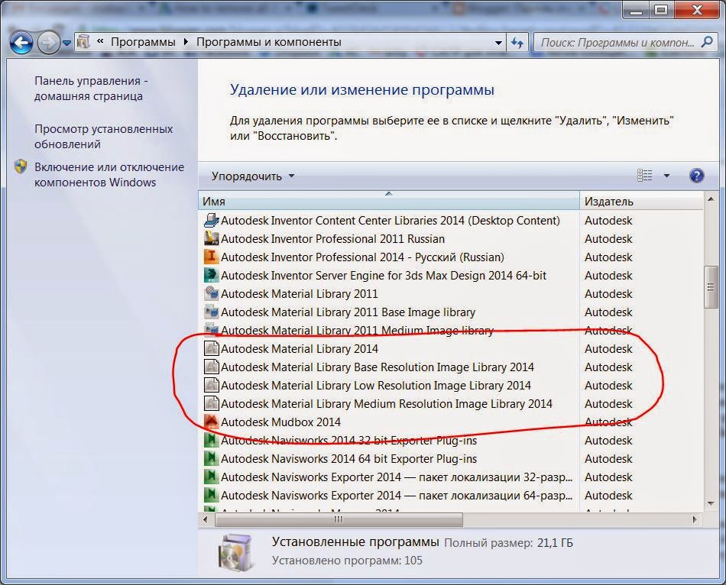The image size is (726, 585).
Task: Select Material Library Low Resolution Image Library 2014
Action: [x=375, y=386]
